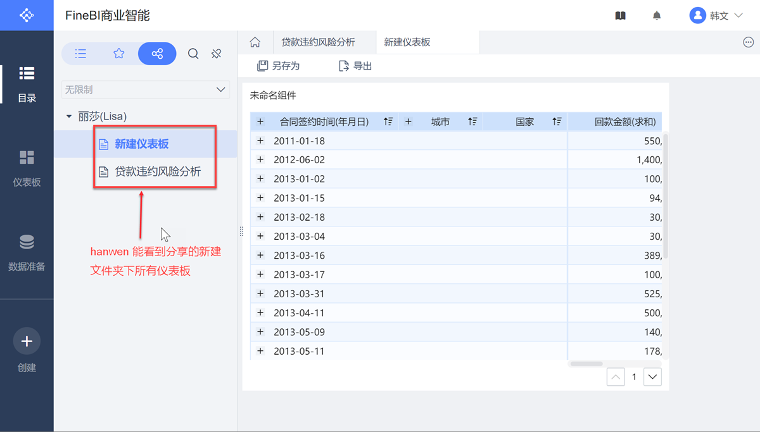Click the pin sidebar icon

[217, 54]
